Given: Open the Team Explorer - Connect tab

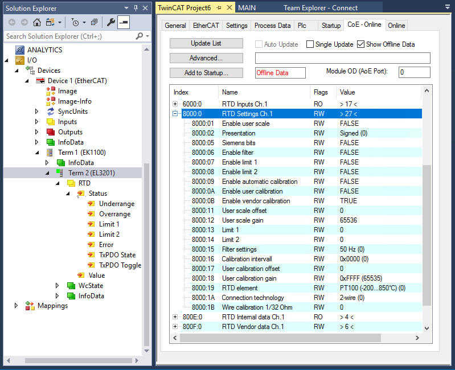Looking at the screenshot, I should [321, 8].
